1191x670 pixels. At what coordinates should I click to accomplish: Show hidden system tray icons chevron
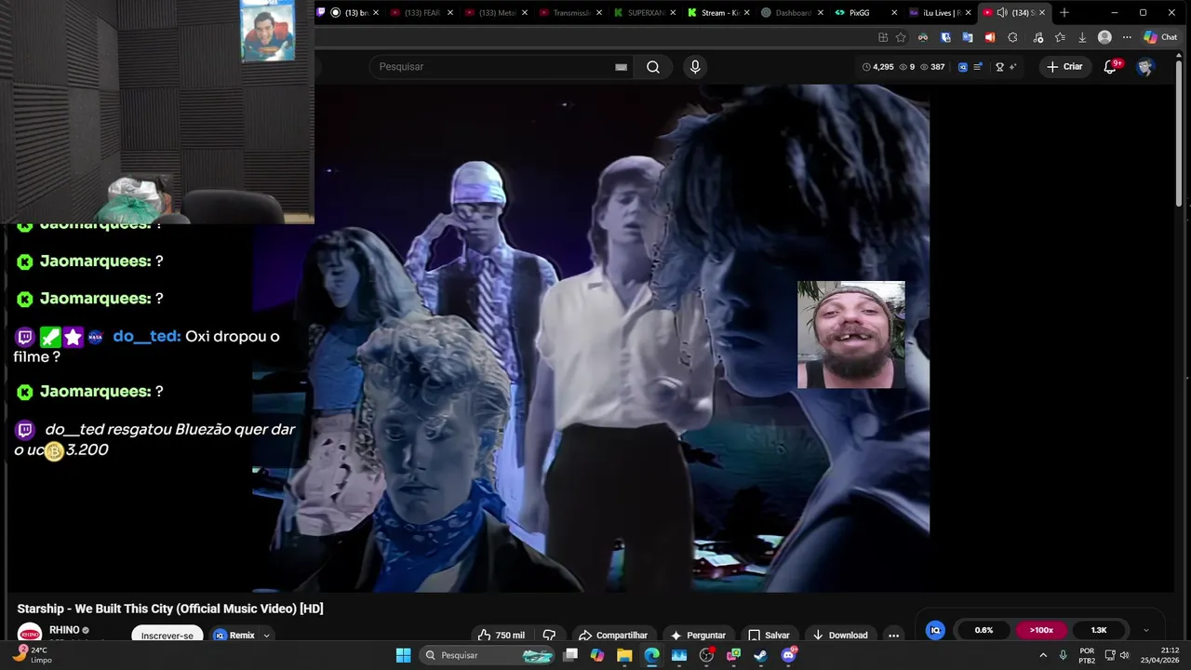[1042, 655]
